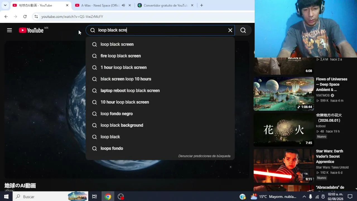
Task: Select suggestion "fire loop black screen"
Action: [x=160, y=56]
